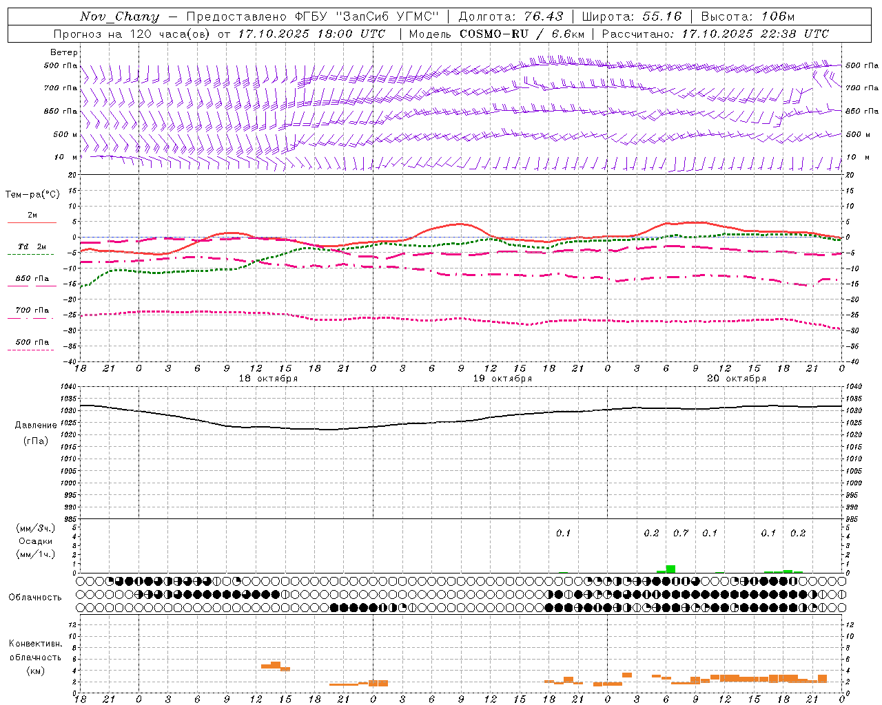Select the Td 2м dew point legend label
Viewport: 882px width, 705px height.
pyautogui.click(x=32, y=246)
